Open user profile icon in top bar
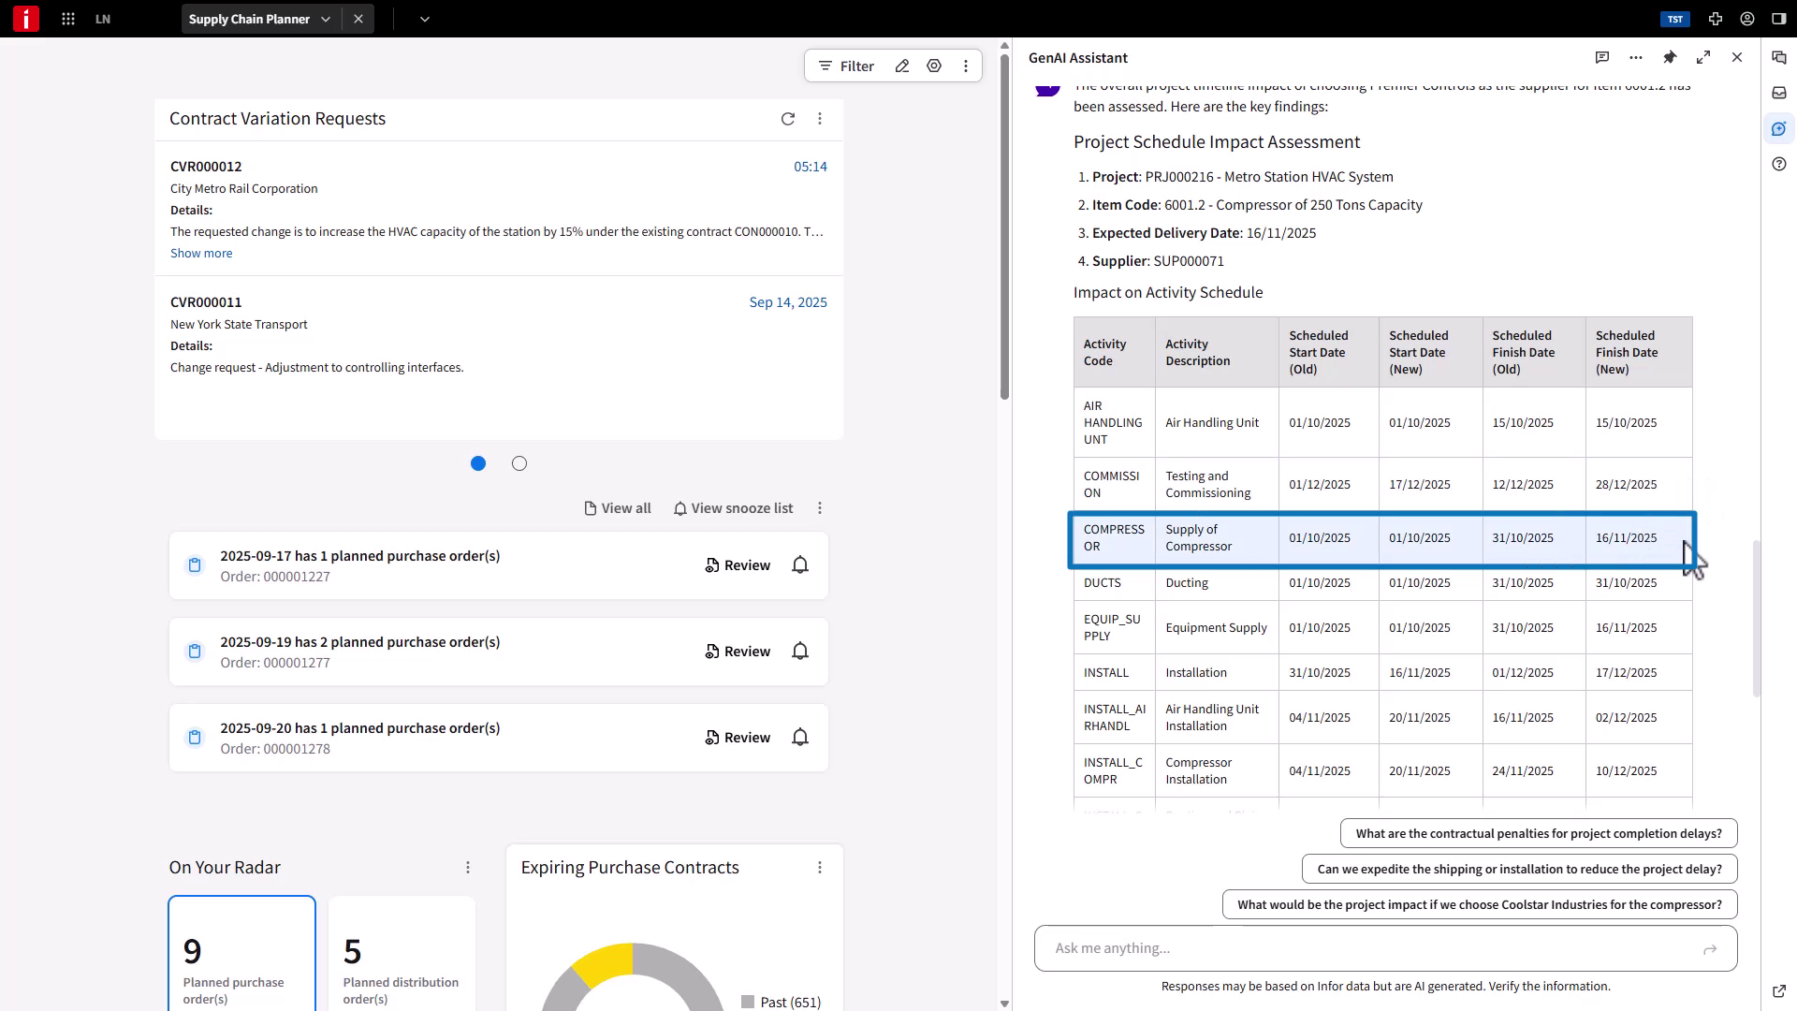Image resolution: width=1797 pixels, height=1011 pixels. click(1747, 19)
